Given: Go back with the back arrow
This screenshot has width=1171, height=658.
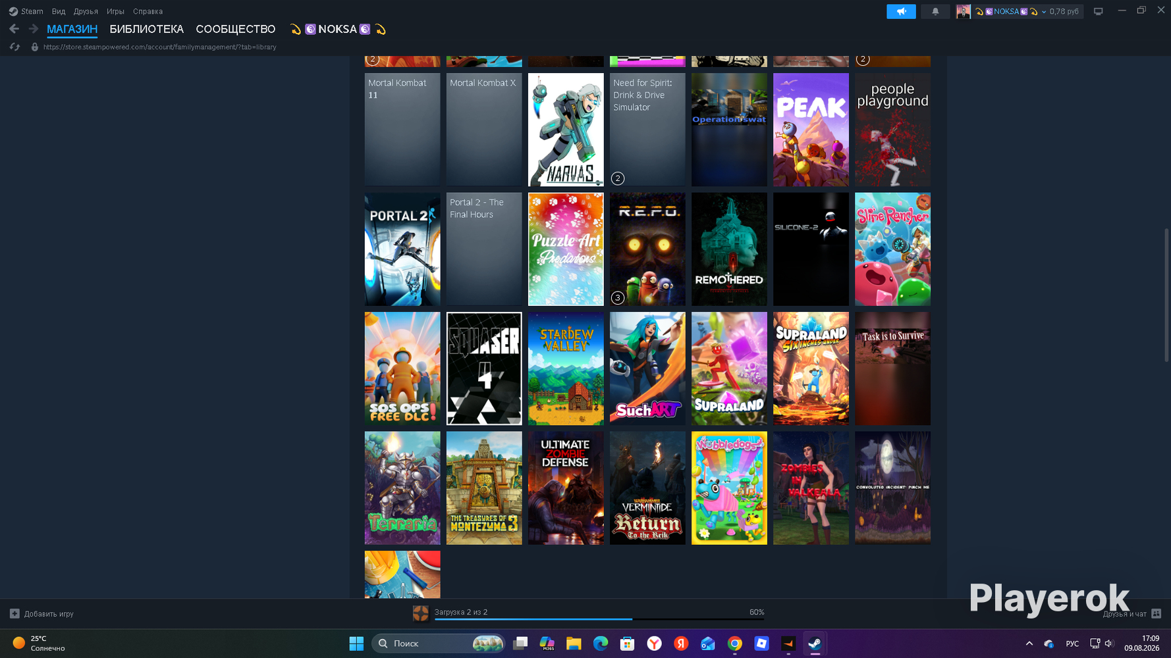Looking at the screenshot, I should pos(14,29).
